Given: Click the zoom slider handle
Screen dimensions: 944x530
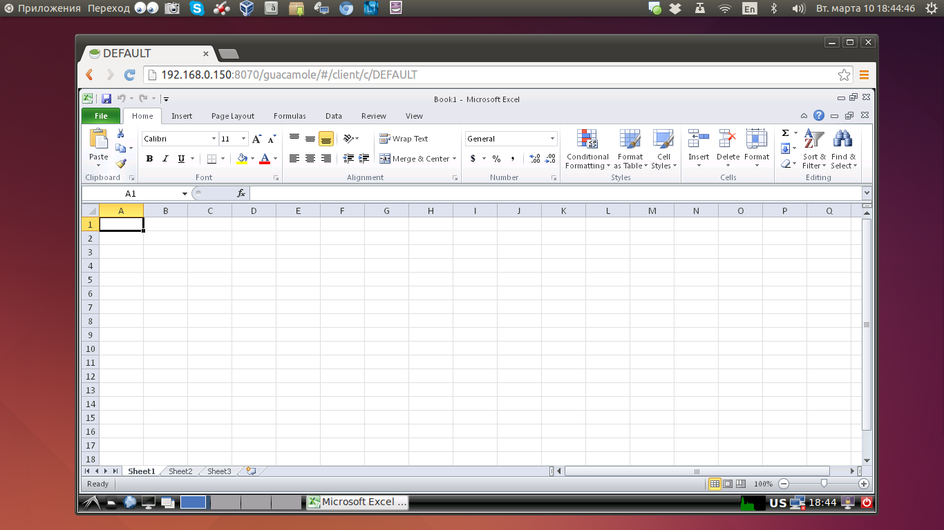Looking at the screenshot, I should 824,484.
